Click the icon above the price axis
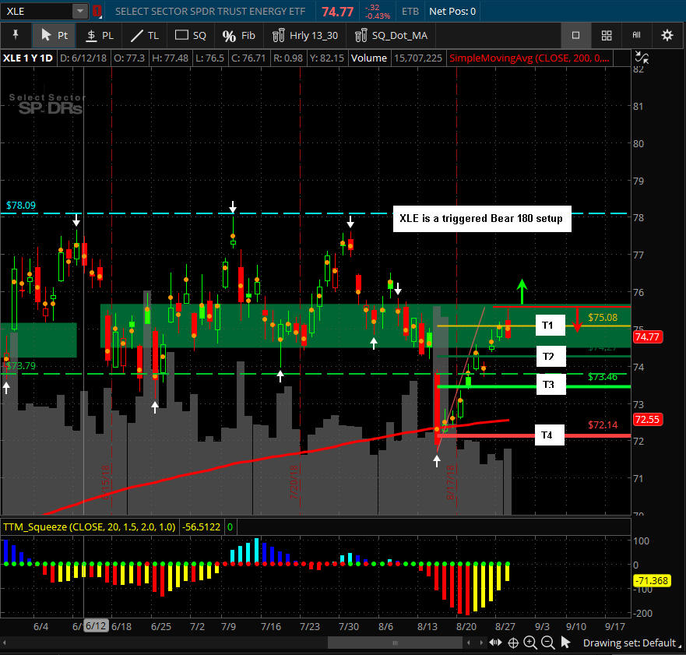The width and height of the screenshot is (686, 655). pyautogui.click(x=642, y=58)
